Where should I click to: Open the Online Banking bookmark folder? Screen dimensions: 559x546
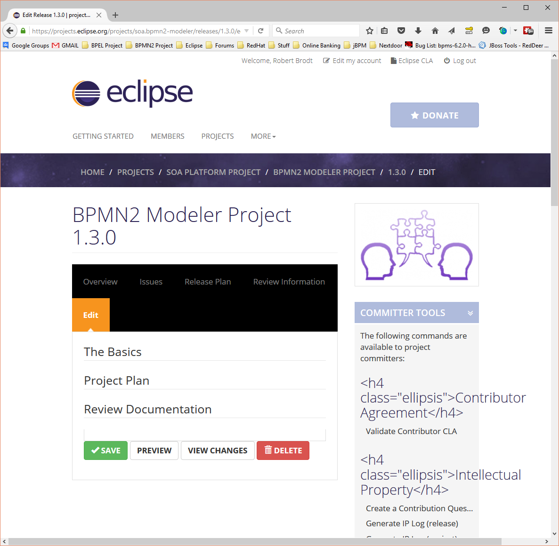point(317,46)
